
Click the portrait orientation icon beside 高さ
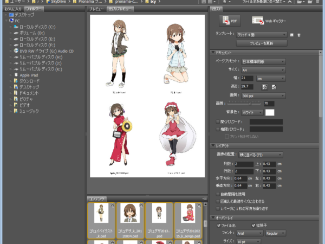point(265,87)
